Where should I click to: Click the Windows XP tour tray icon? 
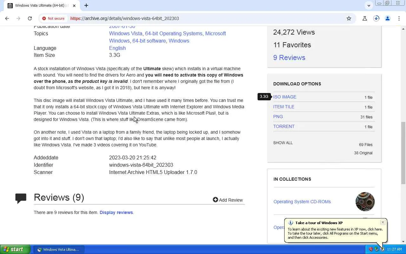[382, 249]
